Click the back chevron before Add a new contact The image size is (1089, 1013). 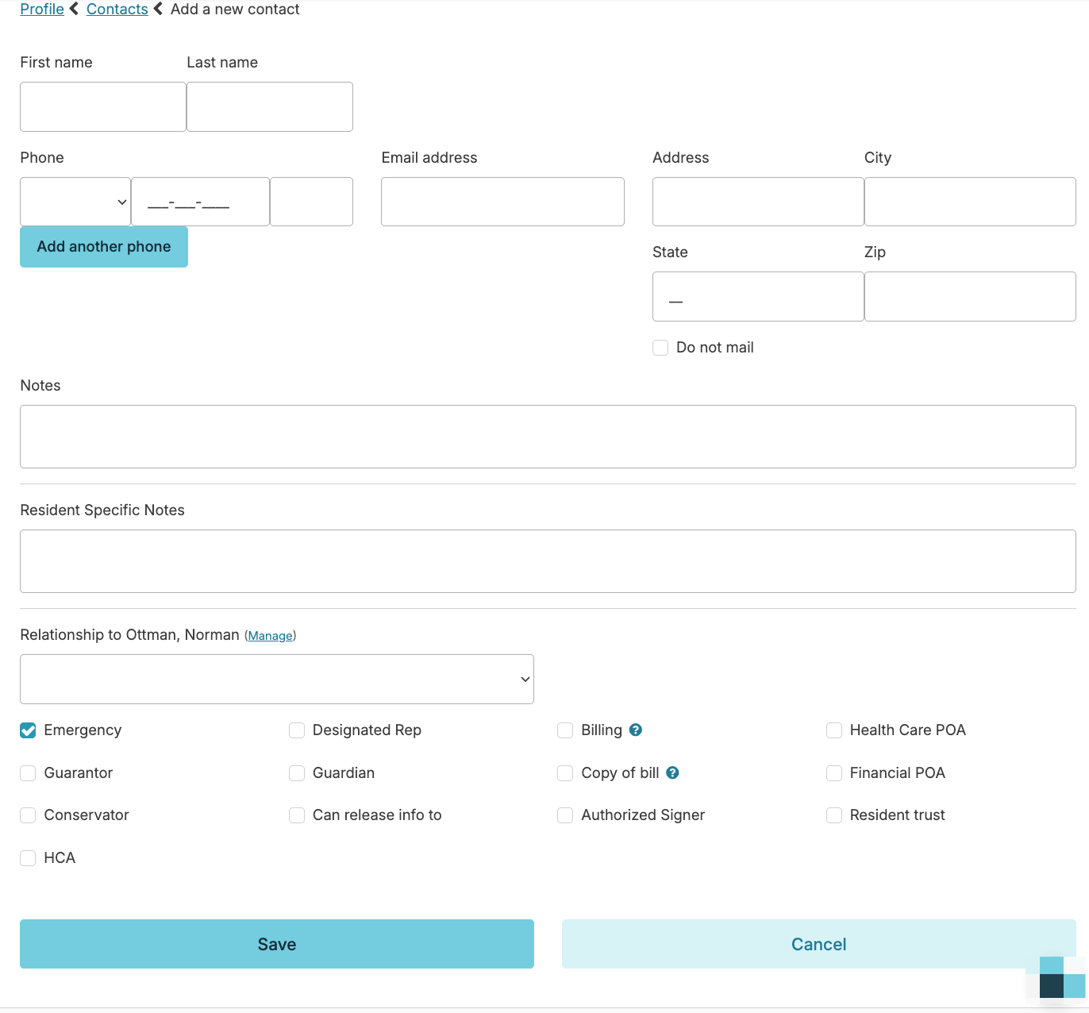point(158,9)
